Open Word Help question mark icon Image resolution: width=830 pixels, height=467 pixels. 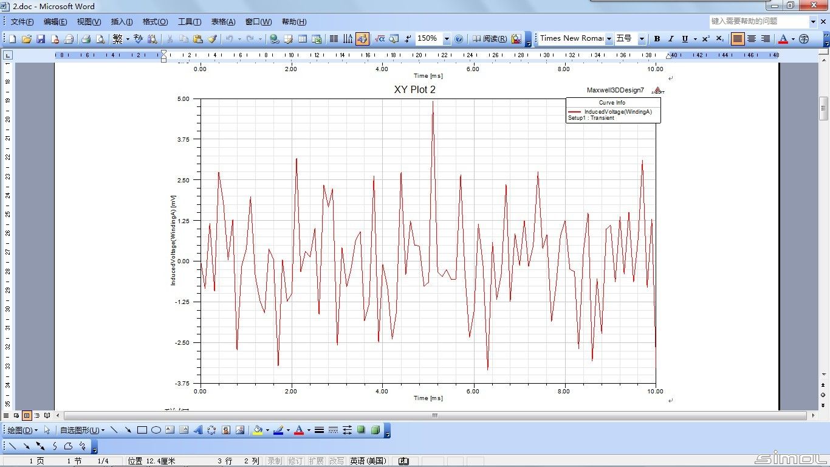click(459, 39)
